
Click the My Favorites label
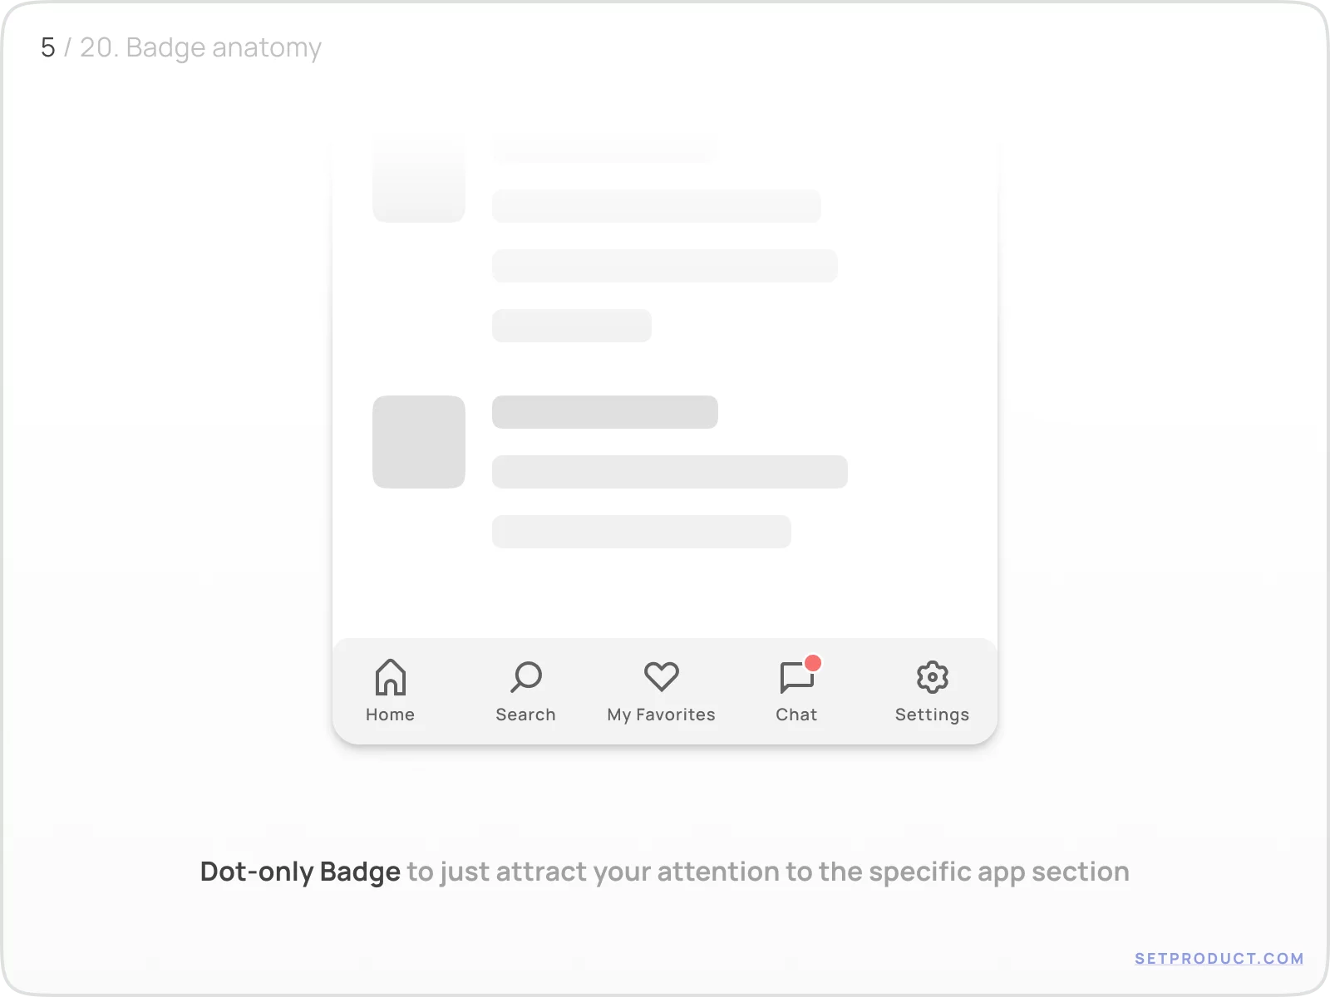661,715
